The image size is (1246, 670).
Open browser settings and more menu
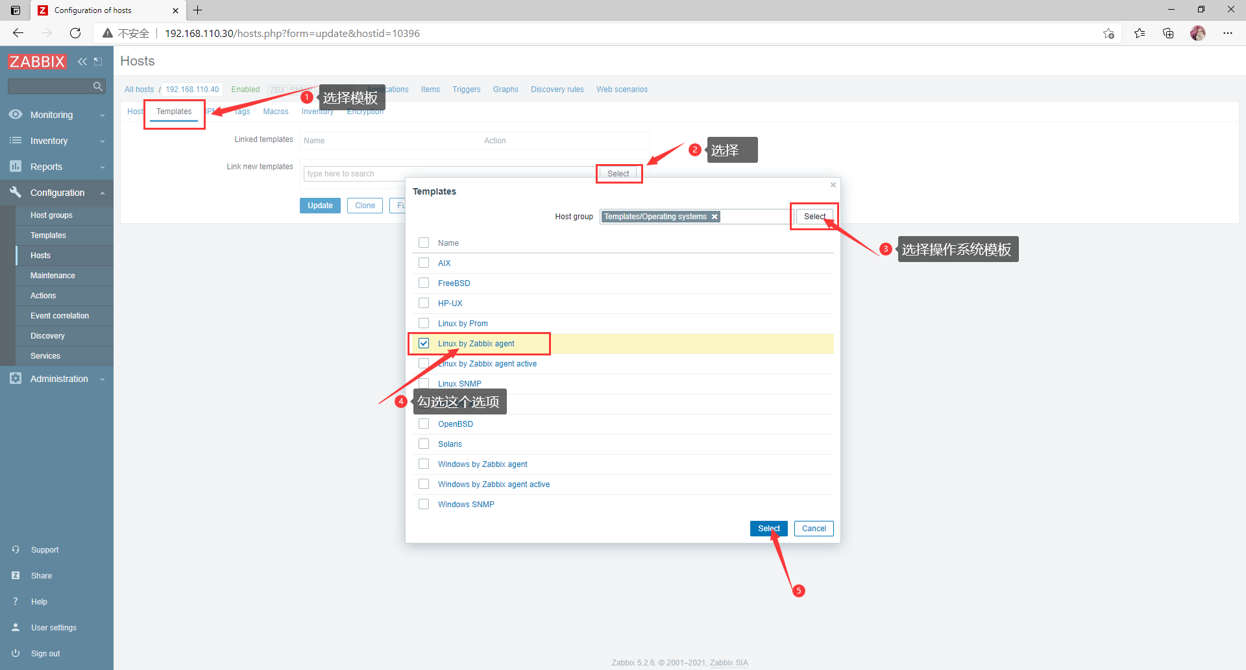(1228, 33)
